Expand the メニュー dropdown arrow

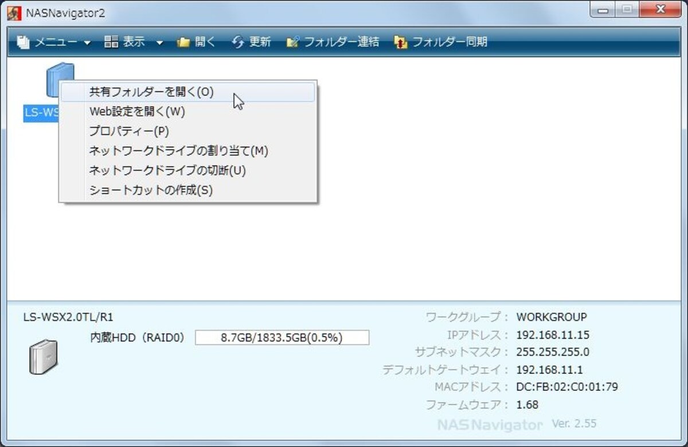coord(87,42)
